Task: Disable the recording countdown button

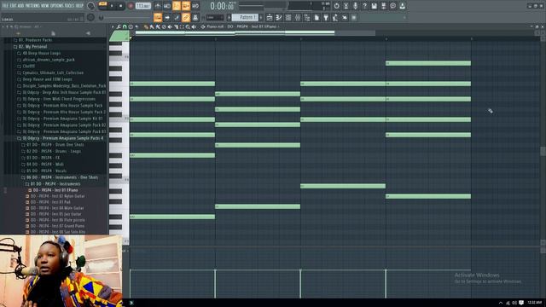Action: point(177,6)
